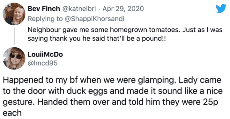Click the dot separator before the date
This screenshot has height=119, width=230.
coord(99,9)
